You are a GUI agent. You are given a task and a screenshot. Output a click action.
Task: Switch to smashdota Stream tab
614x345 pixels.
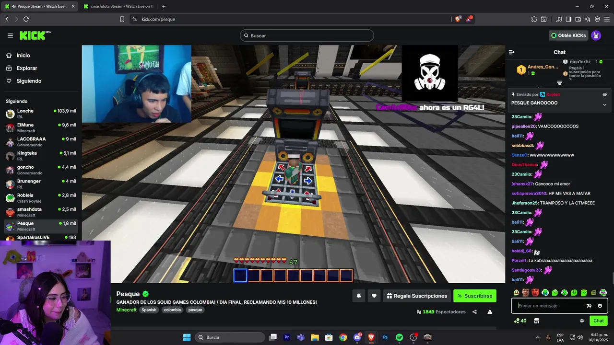coord(118,6)
